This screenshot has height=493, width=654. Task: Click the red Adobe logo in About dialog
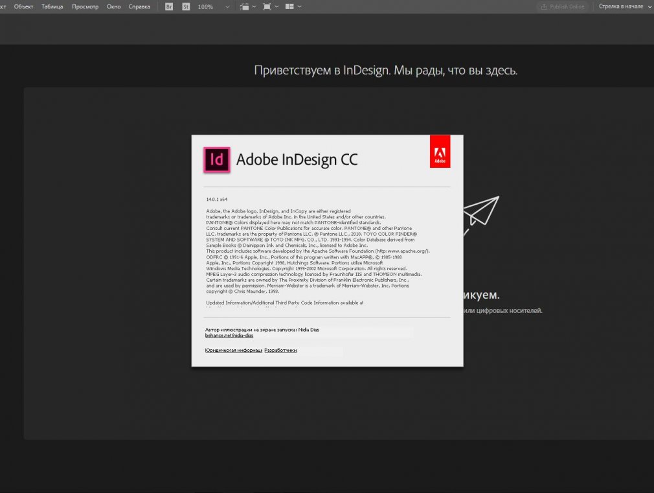[440, 151]
